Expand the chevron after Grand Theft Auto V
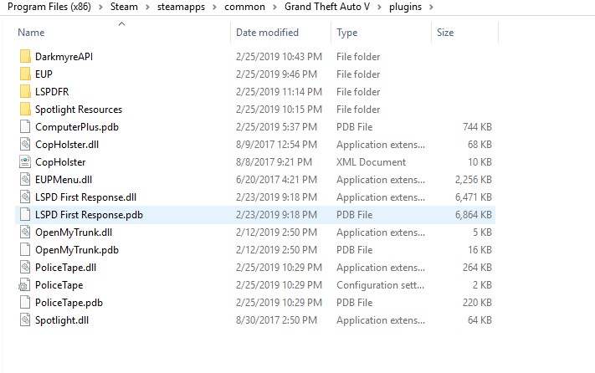Viewport: 595px width, 373px height. pyautogui.click(x=379, y=8)
